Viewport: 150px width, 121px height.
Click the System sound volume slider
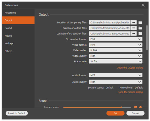pos(97,107)
